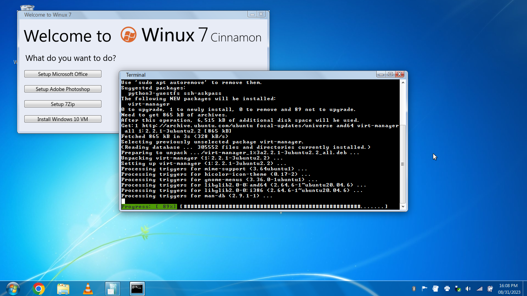
Task: Launch Google Chrome from the taskbar
Action: tap(39, 288)
